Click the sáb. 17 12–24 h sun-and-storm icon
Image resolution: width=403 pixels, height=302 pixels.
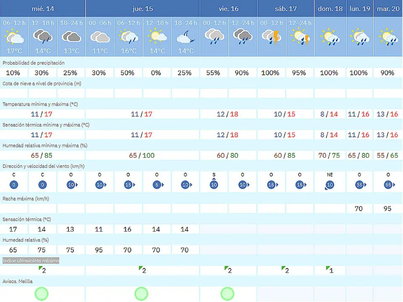point(300,37)
